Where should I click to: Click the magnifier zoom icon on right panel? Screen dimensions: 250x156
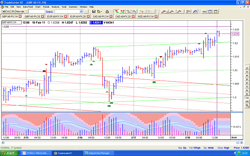click(x=247, y=106)
